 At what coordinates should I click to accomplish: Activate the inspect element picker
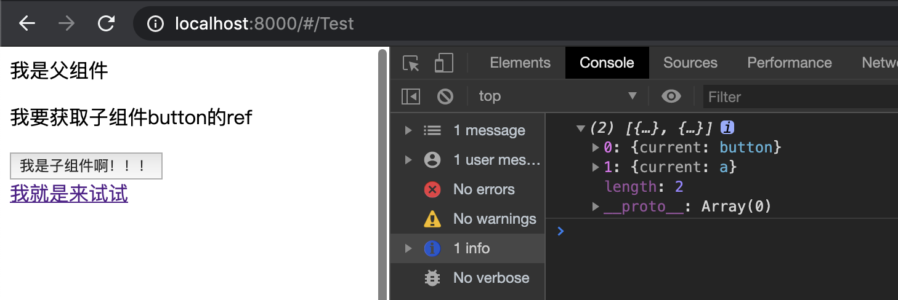[411, 63]
